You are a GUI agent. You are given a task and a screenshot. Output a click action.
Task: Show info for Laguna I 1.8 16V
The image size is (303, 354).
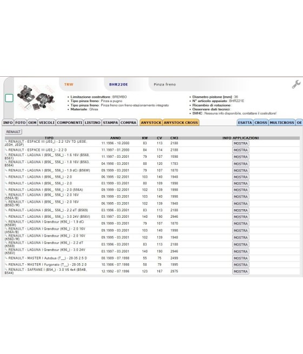(241, 164)
